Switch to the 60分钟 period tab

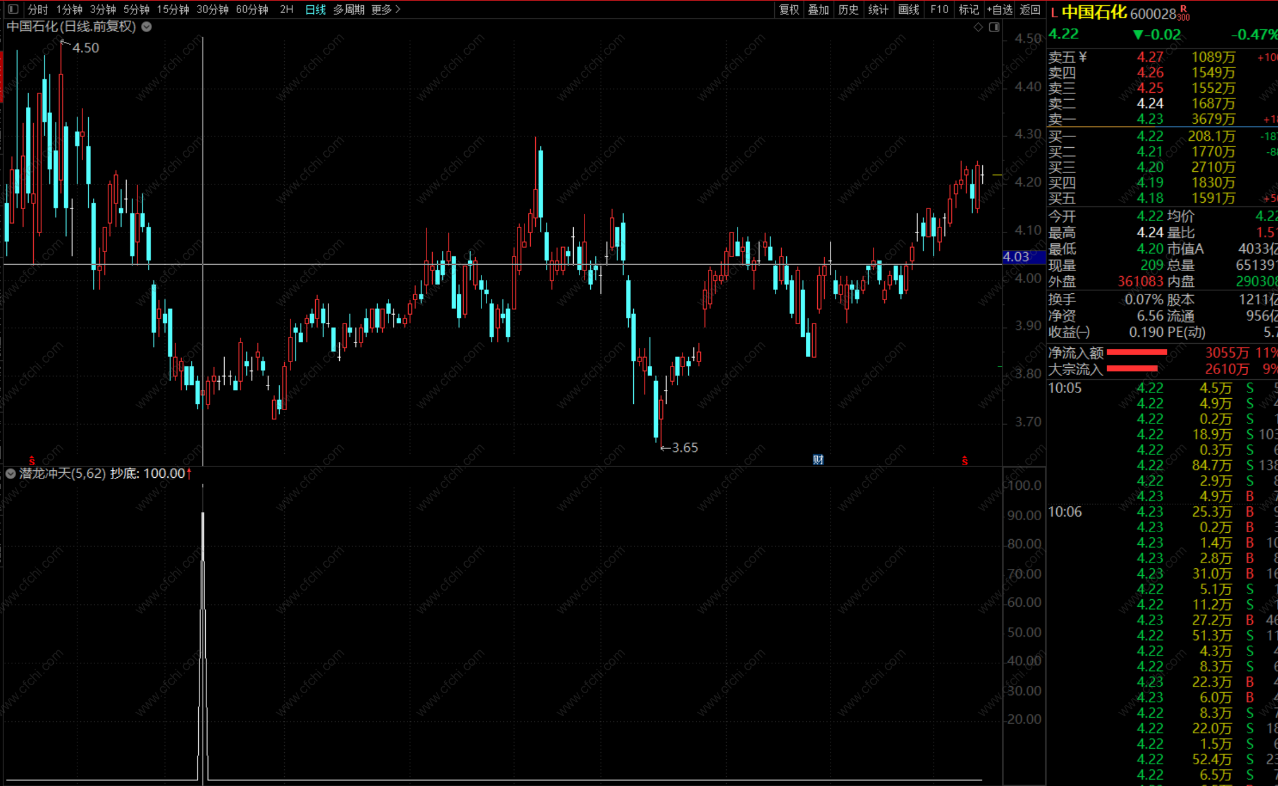coord(252,9)
